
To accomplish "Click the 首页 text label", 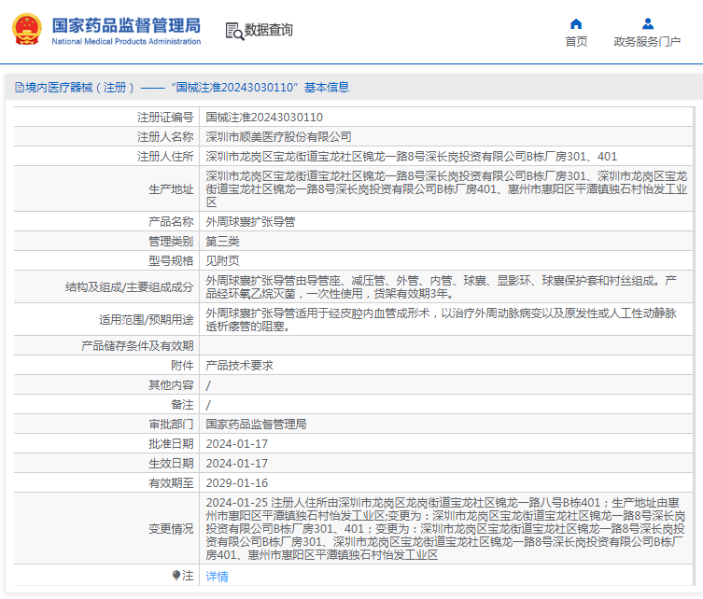I will coord(576,42).
